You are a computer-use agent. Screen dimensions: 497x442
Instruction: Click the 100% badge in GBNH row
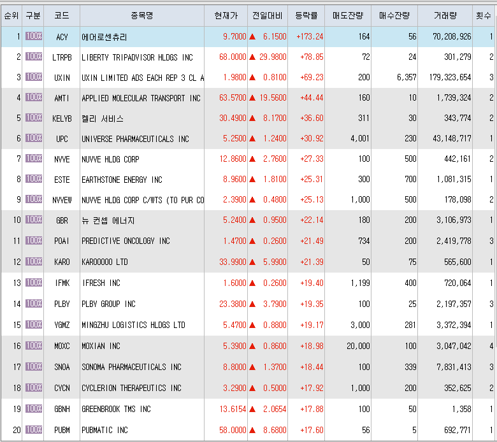pos(34,409)
